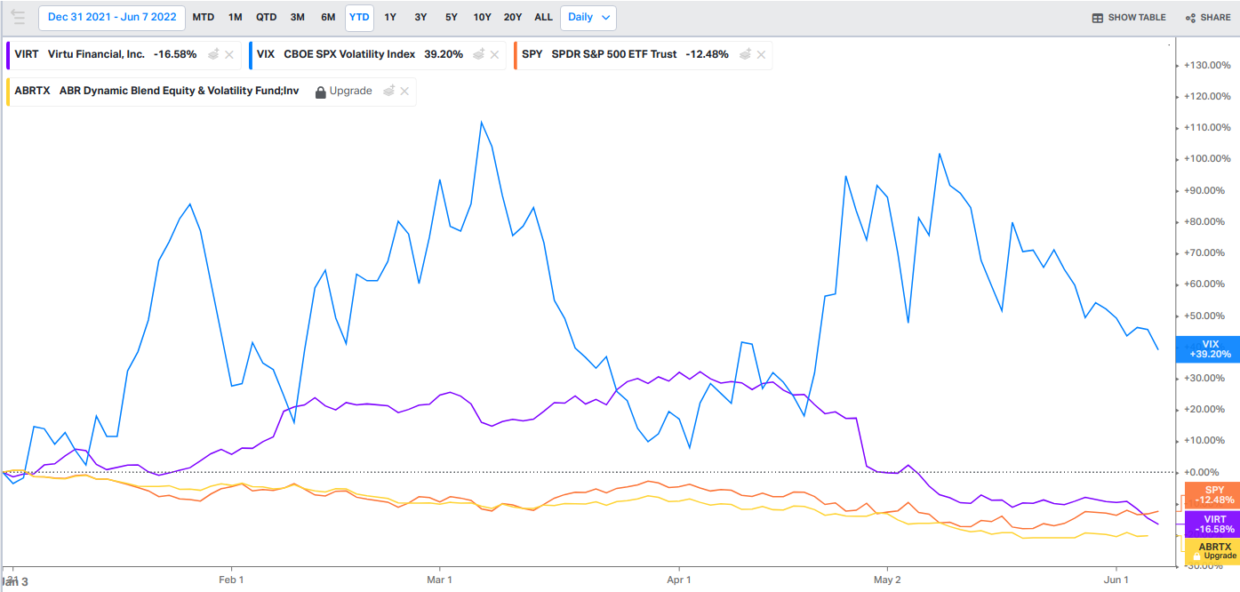Collapse the sidebar with the top-left arrow icon
The height and width of the screenshot is (592, 1240).
[x=18, y=17]
